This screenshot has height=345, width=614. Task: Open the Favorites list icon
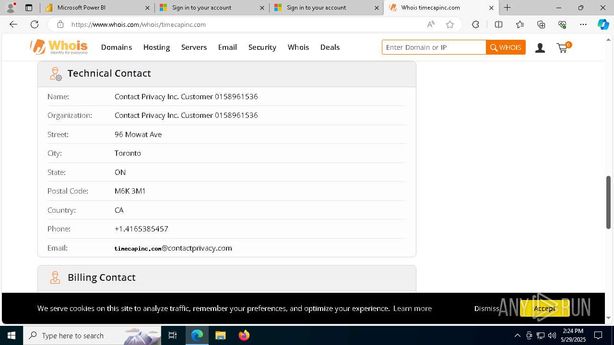(520, 24)
